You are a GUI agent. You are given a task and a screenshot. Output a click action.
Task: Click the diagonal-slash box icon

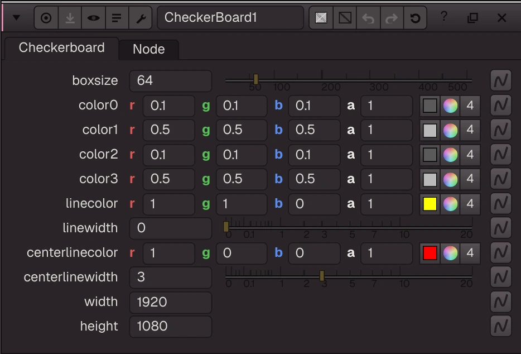tap(345, 18)
